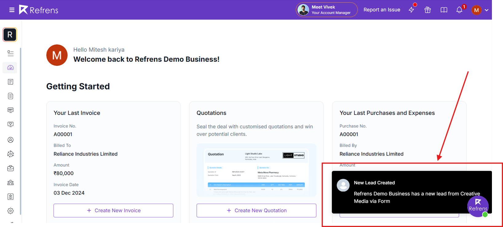The image size is (503, 227).
Task: Open the document page icon in the sidebar
Action: pyautogui.click(x=10, y=96)
